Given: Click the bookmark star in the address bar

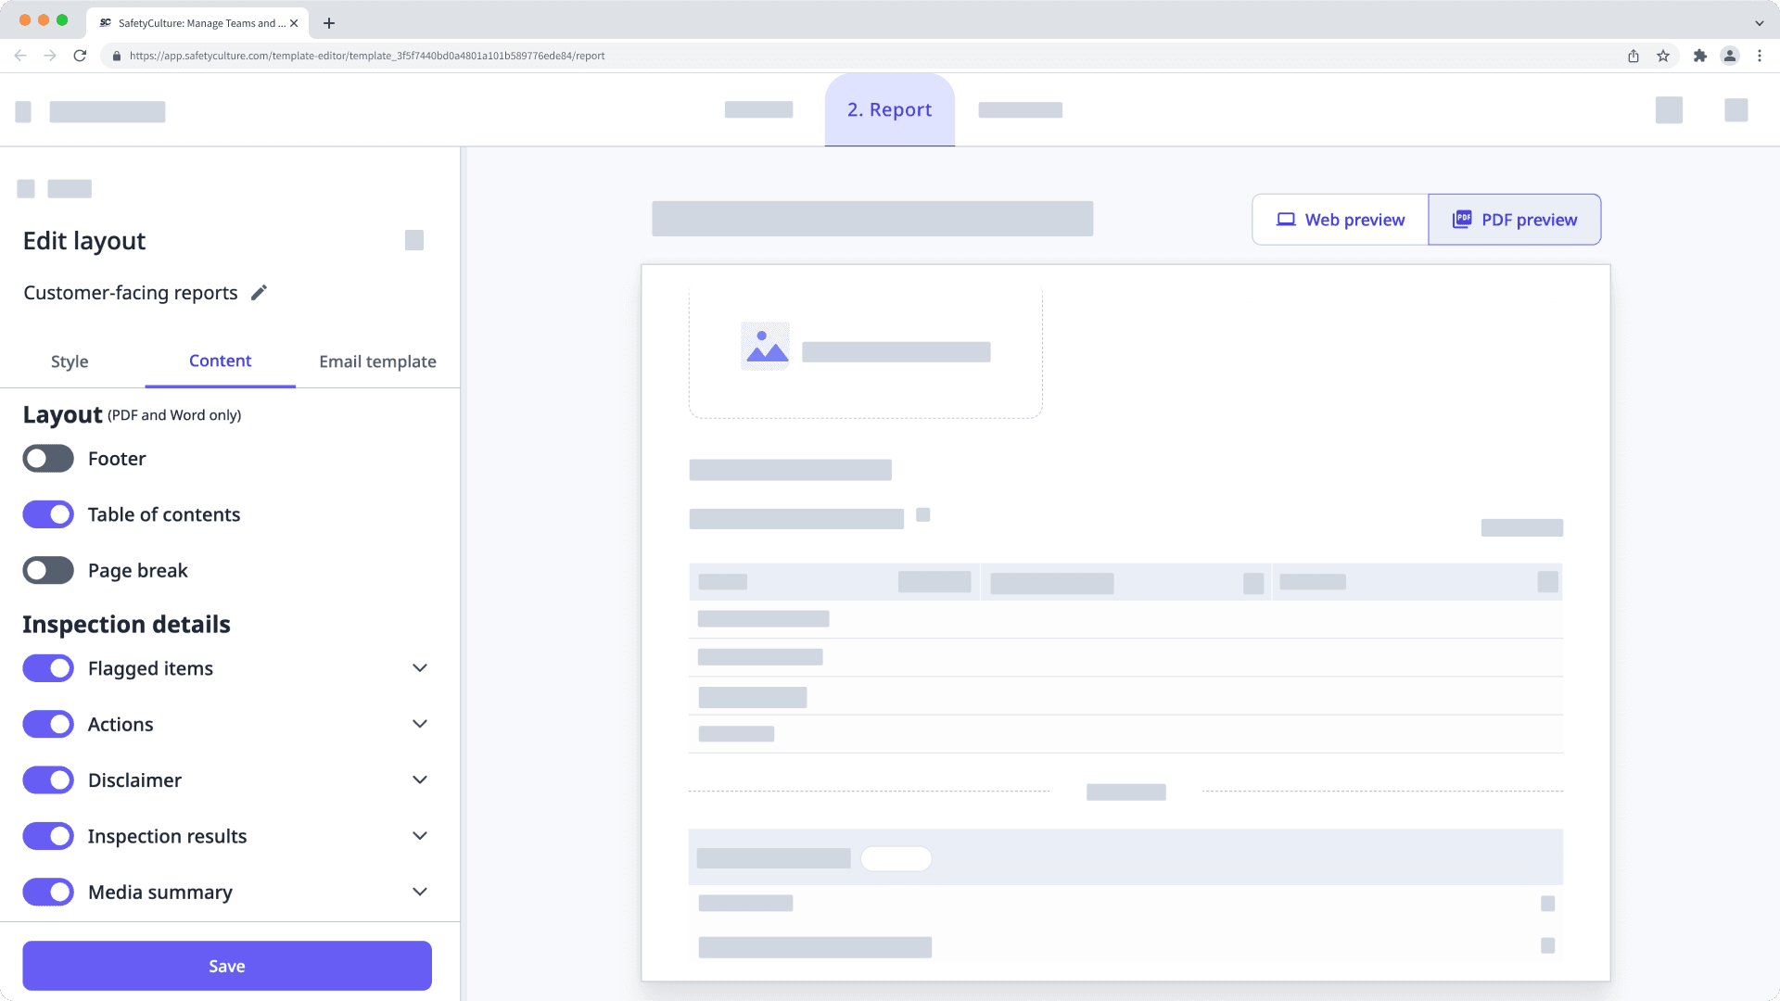Looking at the screenshot, I should pos(1660,56).
